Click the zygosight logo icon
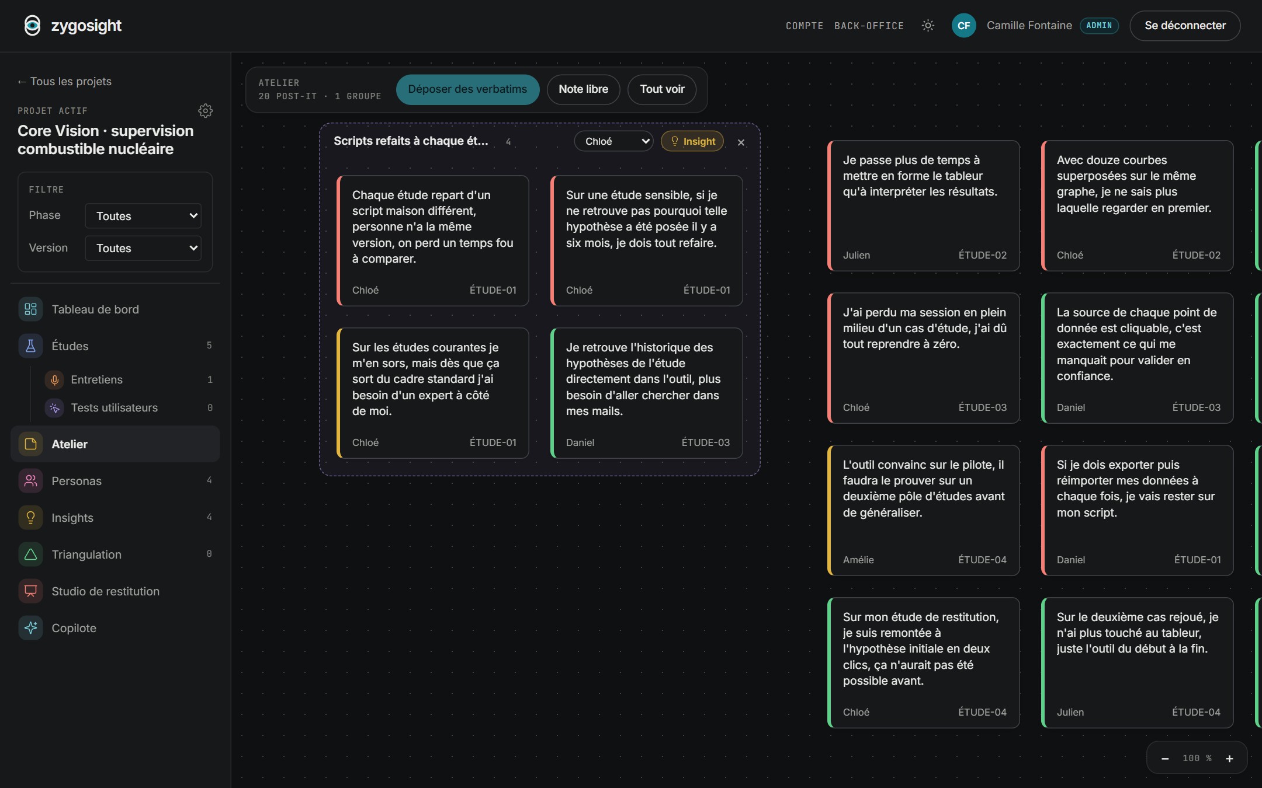The width and height of the screenshot is (1262, 788). pyautogui.click(x=32, y=26)
